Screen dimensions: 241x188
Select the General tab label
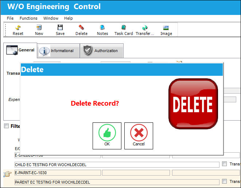point(27,50)
